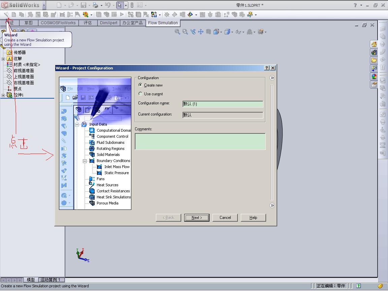
Task: Open the View Orientation dropdown arrow
Action: pyautogui.click(x=221, y=32)
